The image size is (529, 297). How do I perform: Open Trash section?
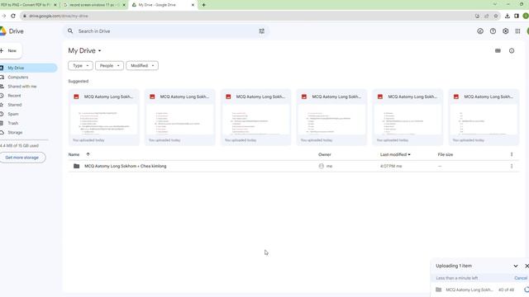click(x=13, y=123)
